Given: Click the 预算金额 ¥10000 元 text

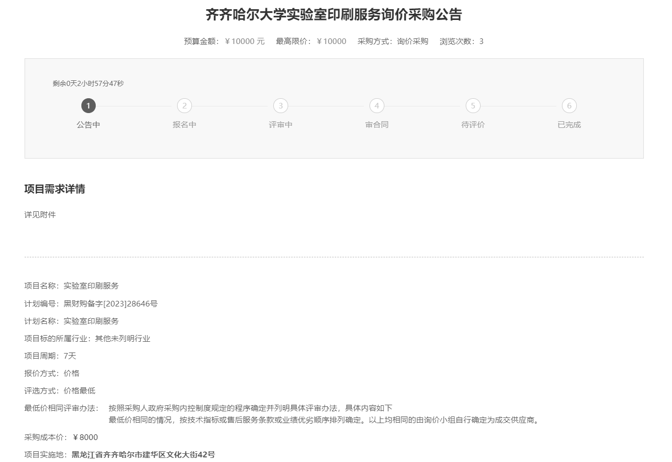Looking at the screenshot, I should (224, 41).
